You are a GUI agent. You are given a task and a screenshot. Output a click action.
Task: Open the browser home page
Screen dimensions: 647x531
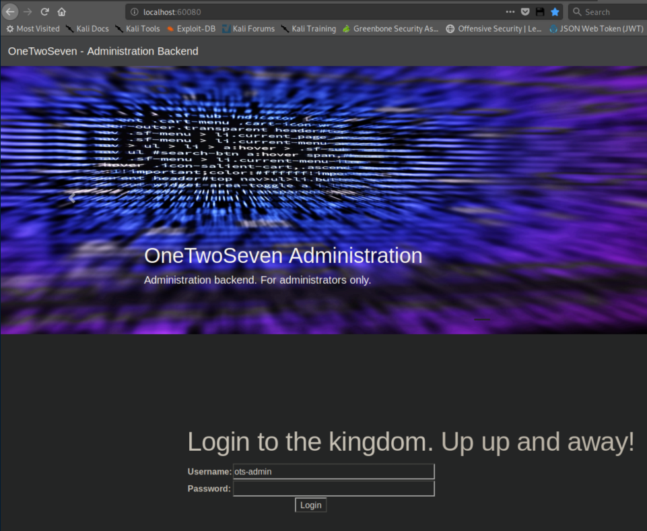tap(62, 11)
